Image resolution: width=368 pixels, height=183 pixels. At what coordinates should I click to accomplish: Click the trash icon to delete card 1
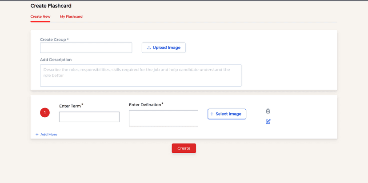pos(268,111)
